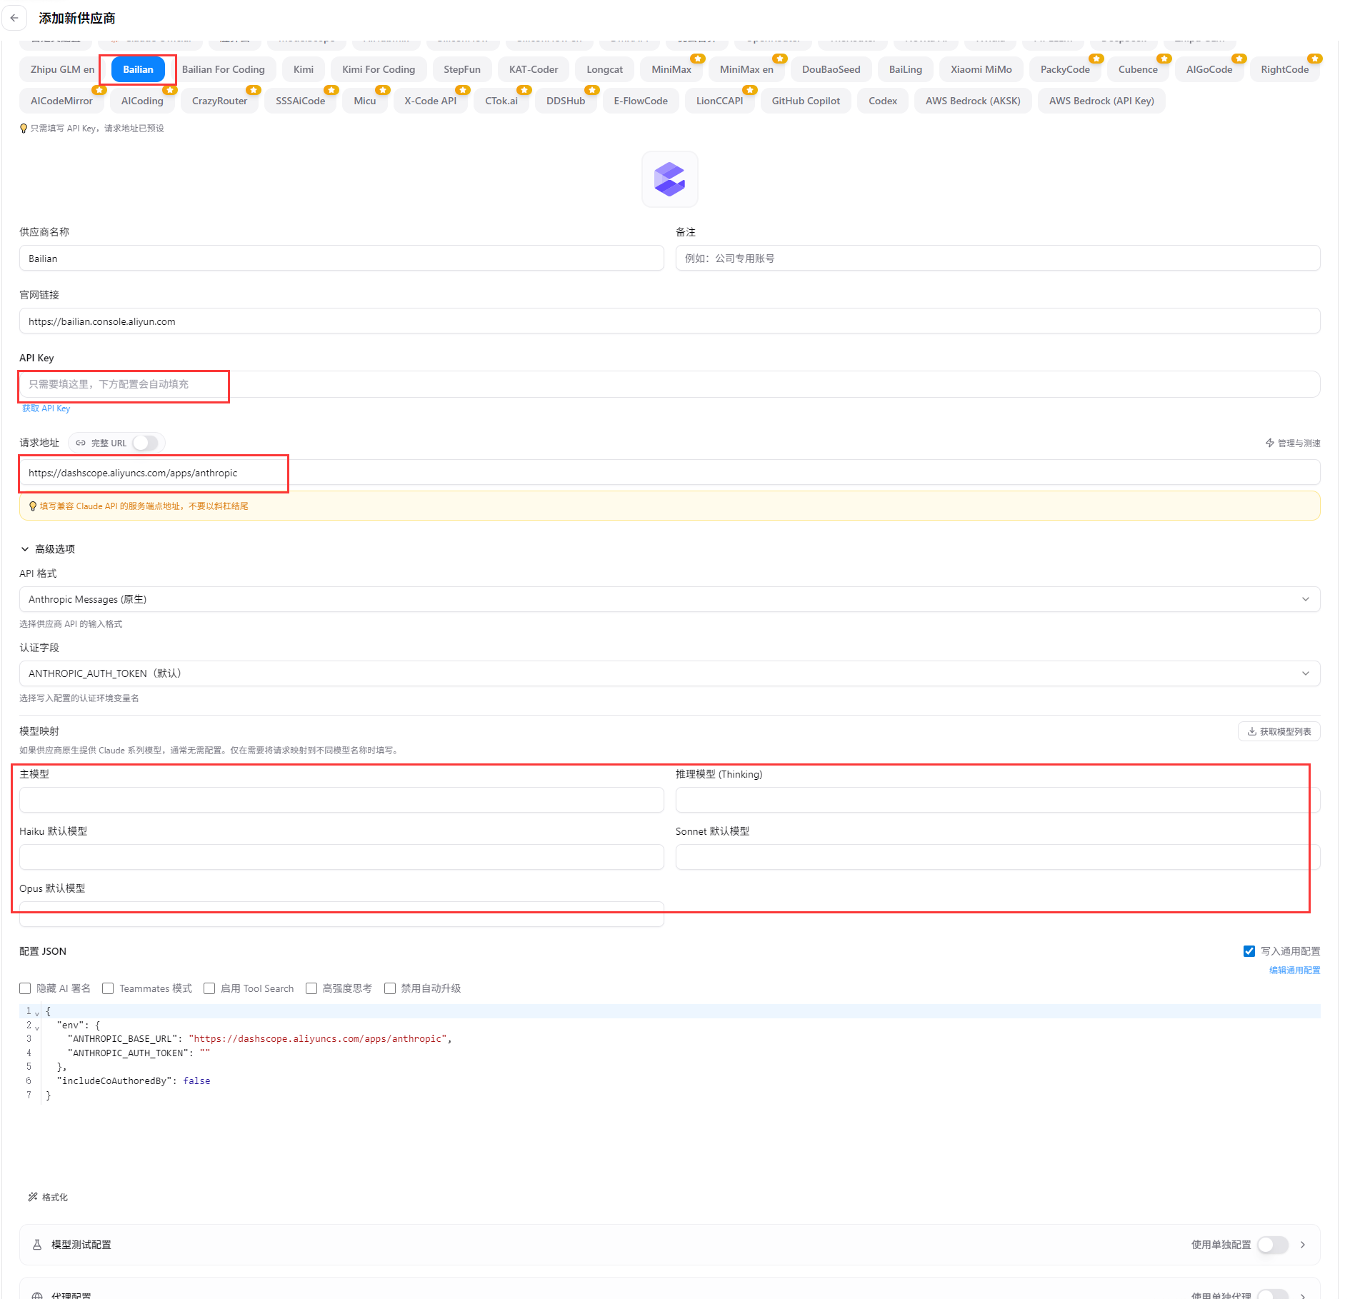Click into the 备注 input field
The width and height of the screenshot is (1355, 1299).
point(998,258)
